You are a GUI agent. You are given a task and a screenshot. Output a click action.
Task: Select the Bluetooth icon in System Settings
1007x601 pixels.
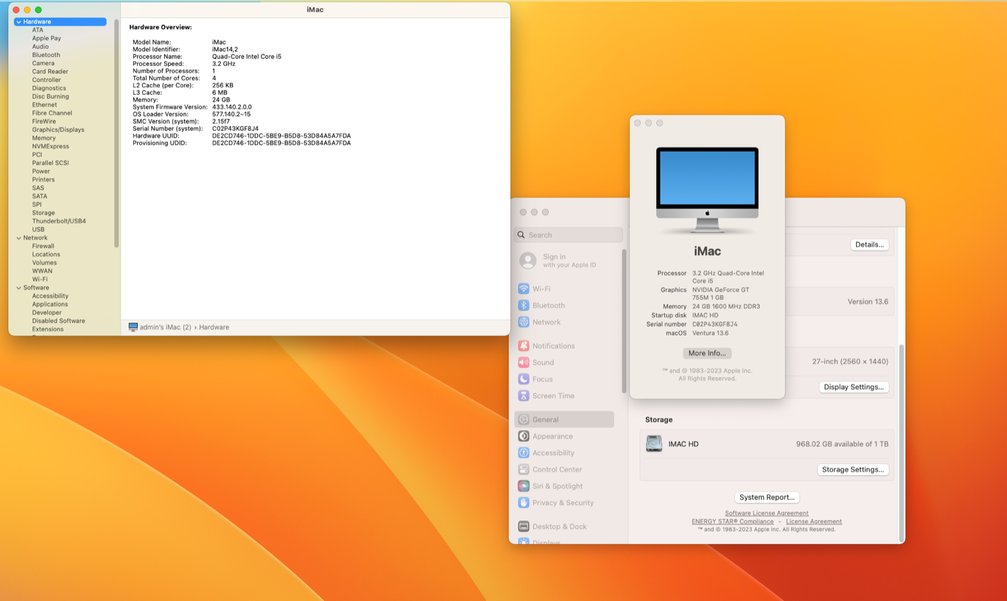[524, 306]
